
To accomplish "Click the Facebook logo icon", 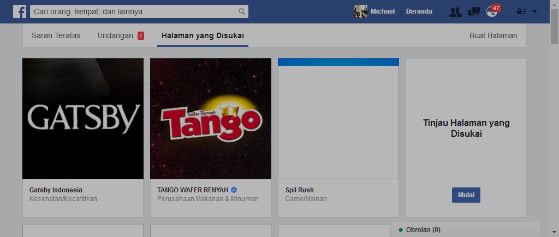I will click(x=20, y=11).
